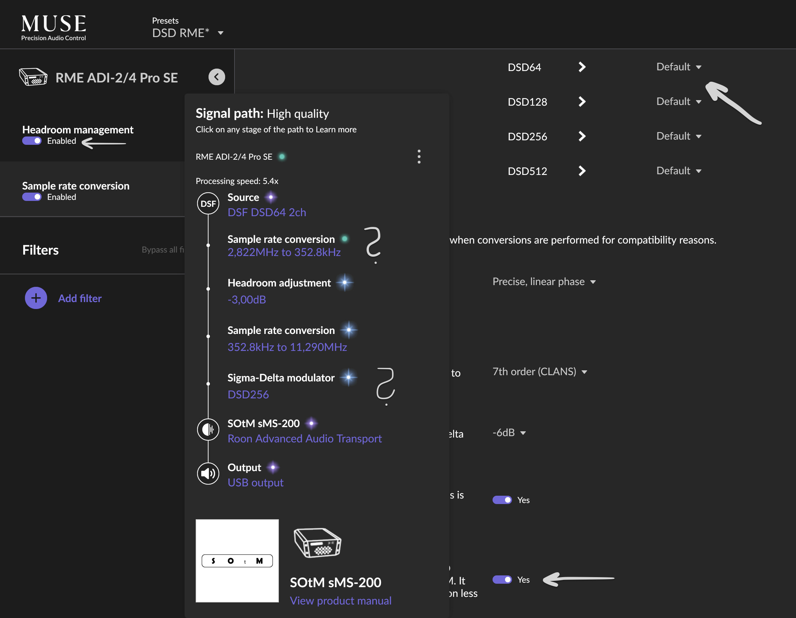Toggle the bottom Yes switch off
796x618 pixels.
pyautogui.click(x=502, y=579)
